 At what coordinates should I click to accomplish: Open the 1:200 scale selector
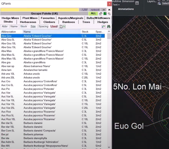click(84, 10)
